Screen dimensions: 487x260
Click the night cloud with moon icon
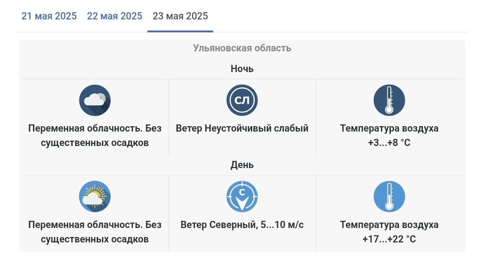(95, 100)
